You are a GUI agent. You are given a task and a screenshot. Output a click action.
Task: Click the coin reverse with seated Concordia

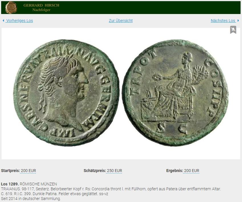click(x=176, y=93)
